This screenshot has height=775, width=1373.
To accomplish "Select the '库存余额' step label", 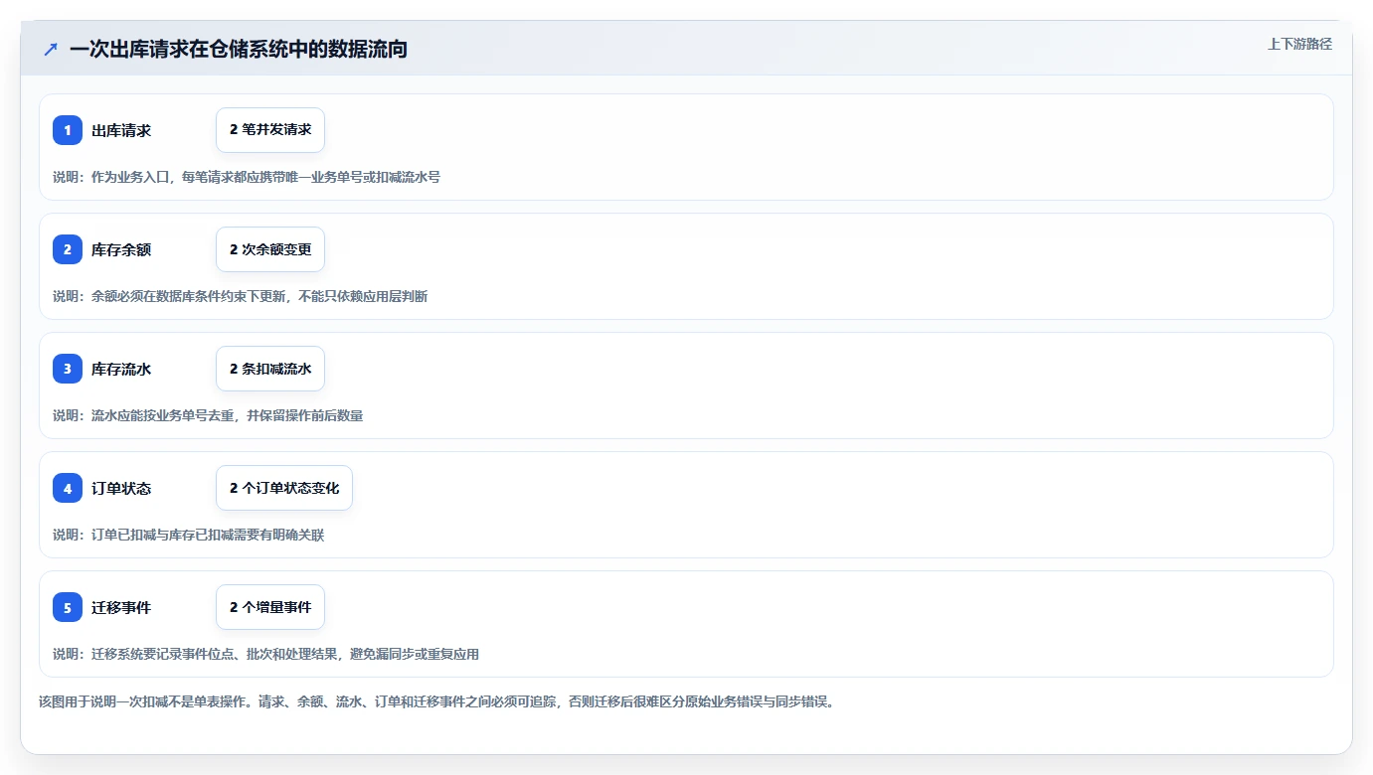I will [x=121, y=249].
